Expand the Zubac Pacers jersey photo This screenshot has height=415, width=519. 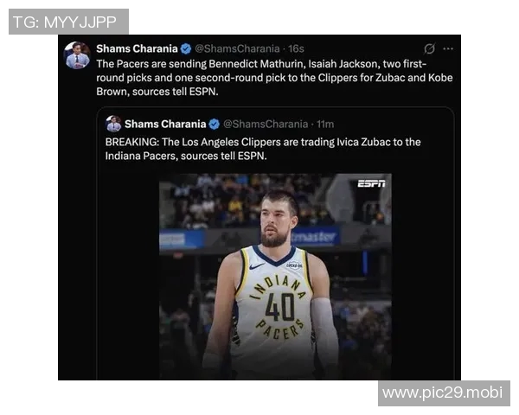click(x=275, y=277)
